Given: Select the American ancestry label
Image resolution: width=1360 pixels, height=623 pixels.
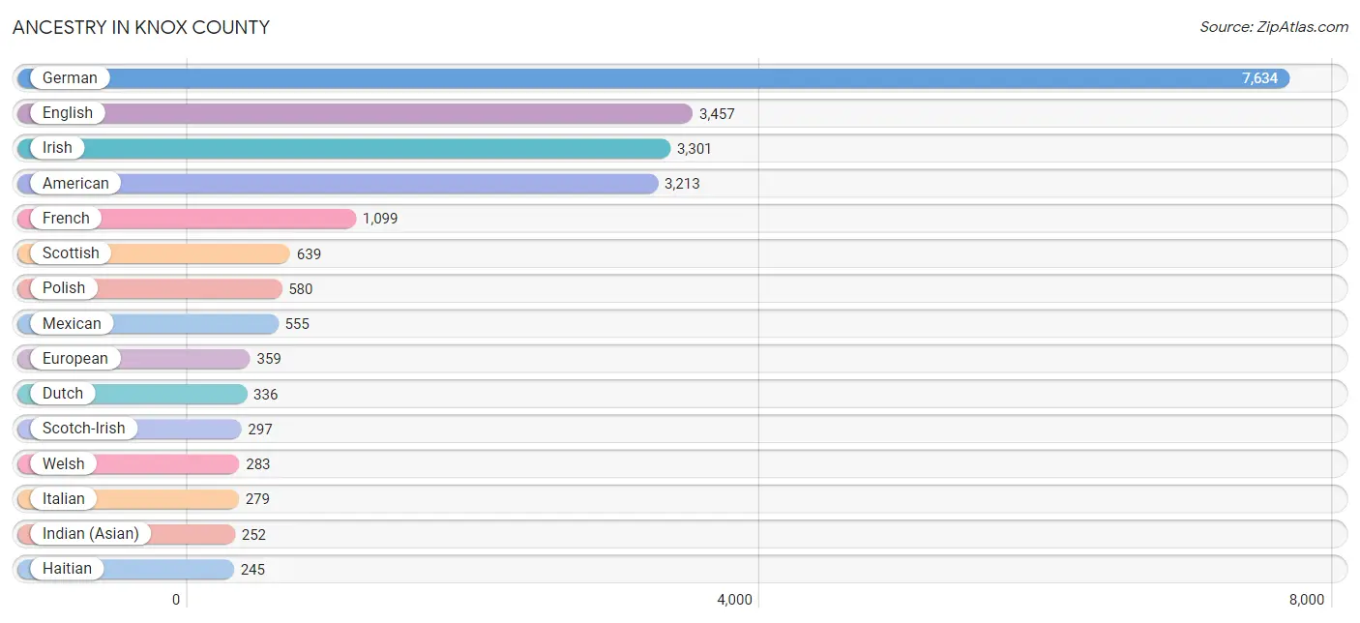Looking at the screenshot, I should 75,183.
